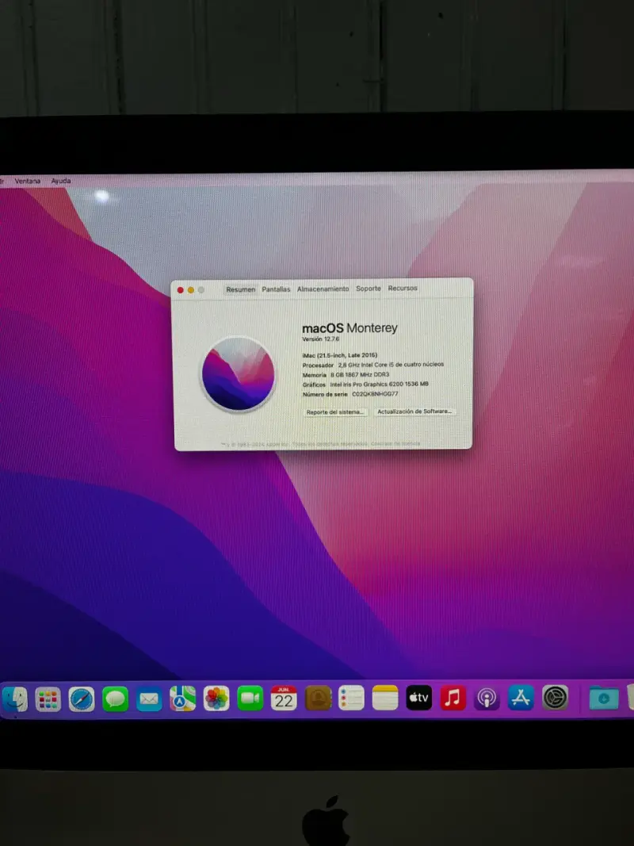Open the Music app in the Dock
Screen dimensions: 634x846
pos(453,698)
